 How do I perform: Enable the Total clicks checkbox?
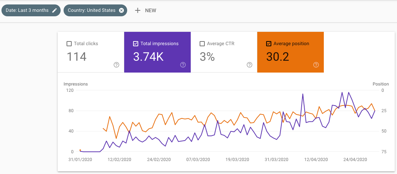coord(69,44)
